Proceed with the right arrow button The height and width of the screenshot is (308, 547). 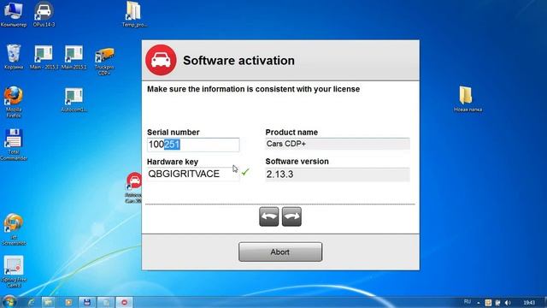click(x=291, y=216)
